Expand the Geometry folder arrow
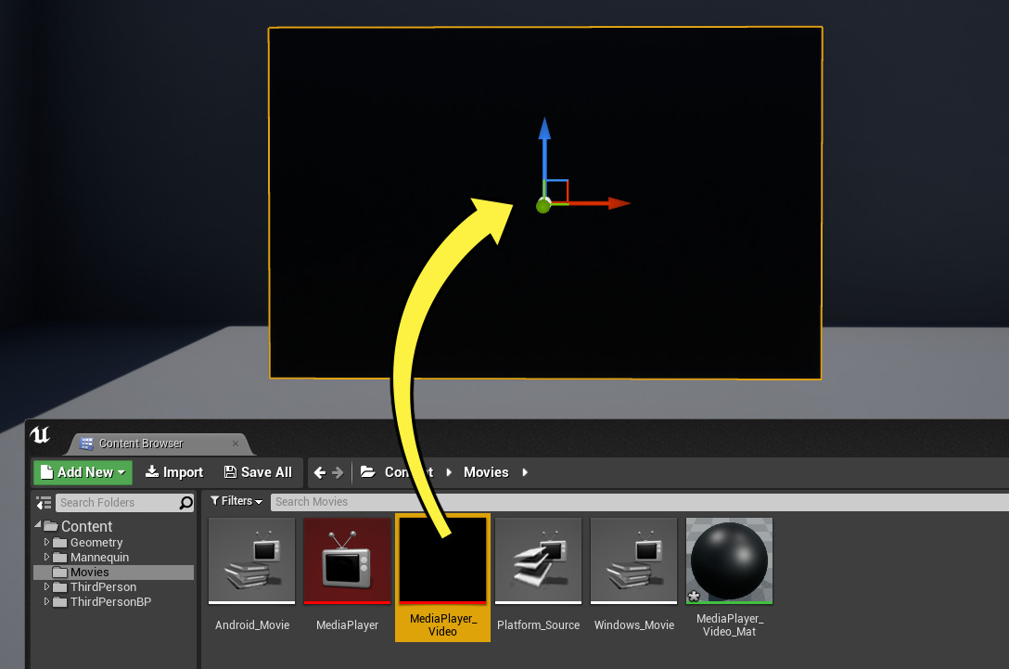Viewport: 1009px width, 669px height. pos(46,542)
